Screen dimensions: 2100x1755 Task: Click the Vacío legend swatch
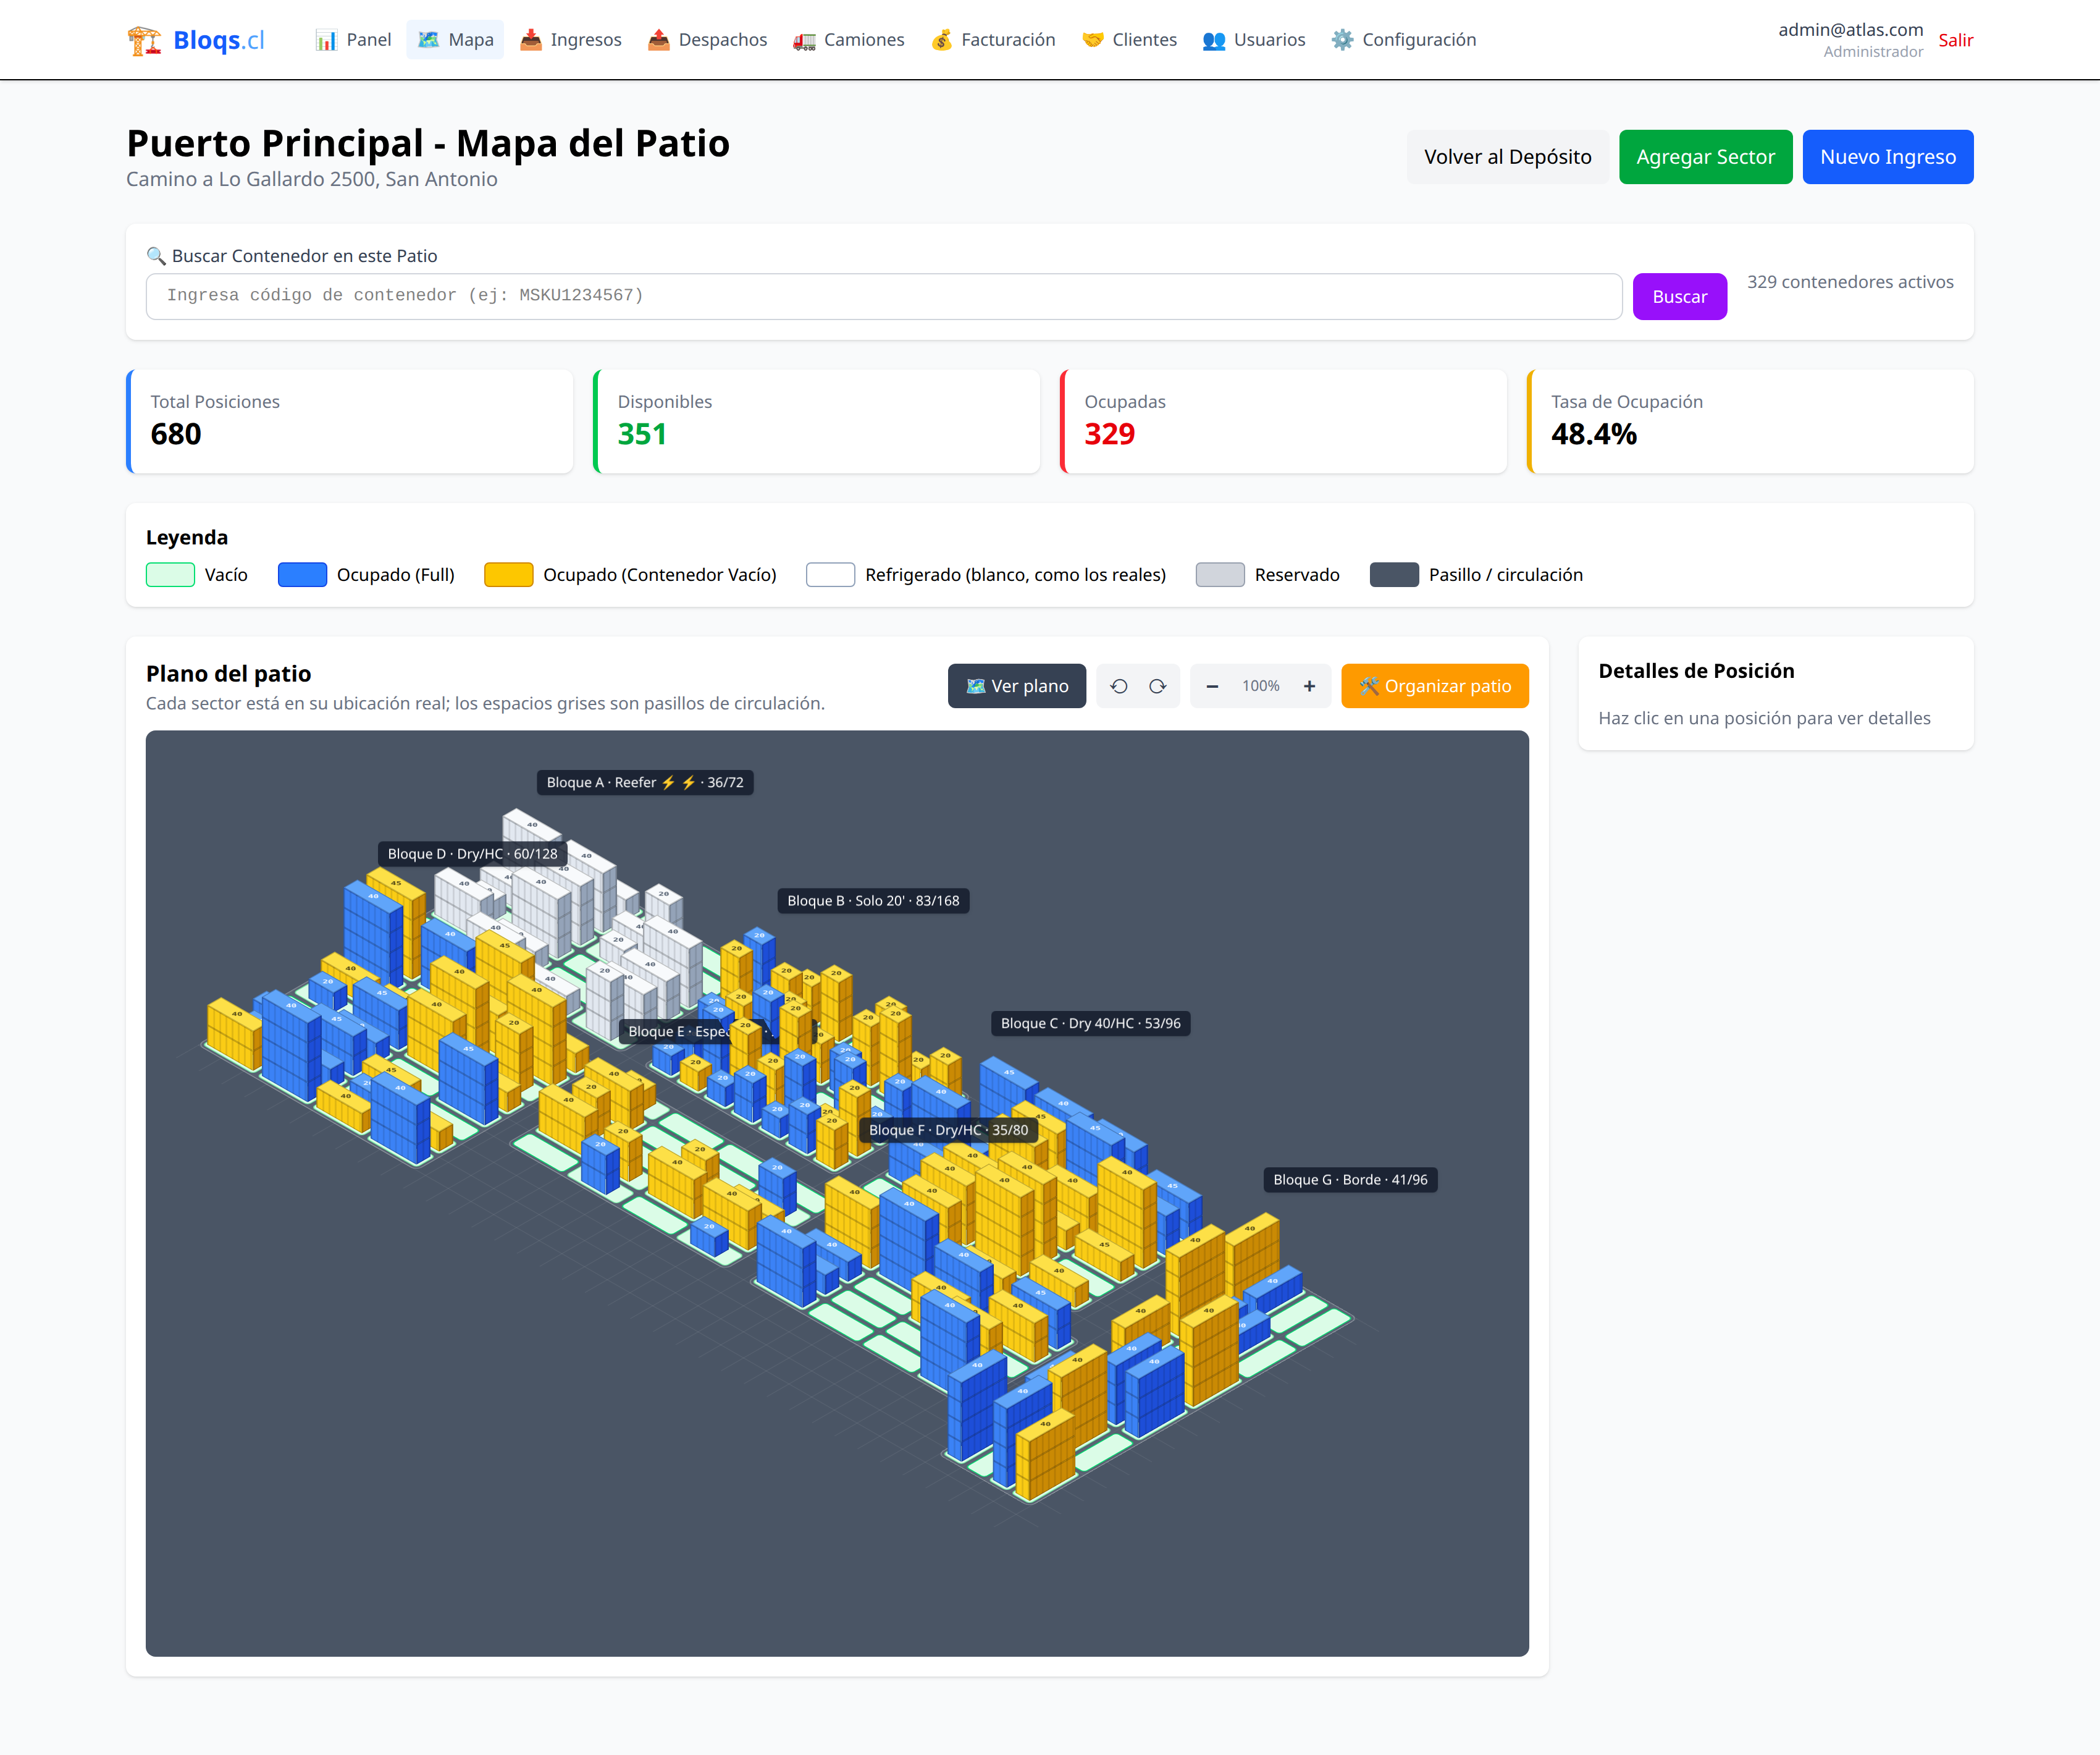pos(170,574)
